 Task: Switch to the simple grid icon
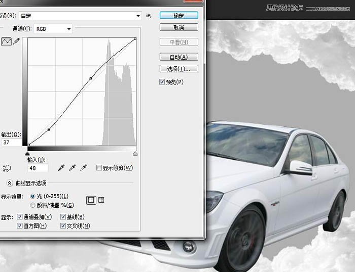(x=91, y=200)
